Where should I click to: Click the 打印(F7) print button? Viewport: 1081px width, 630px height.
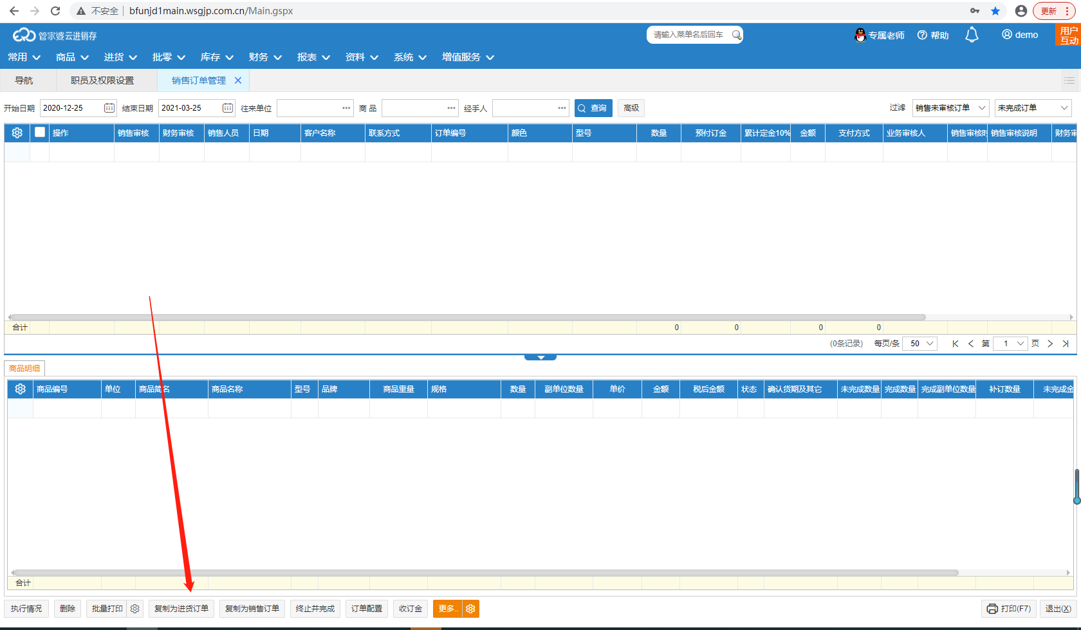pos(1010,609)
